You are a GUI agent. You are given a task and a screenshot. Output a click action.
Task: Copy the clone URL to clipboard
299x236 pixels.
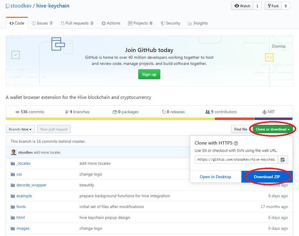[x=283, y=159]
